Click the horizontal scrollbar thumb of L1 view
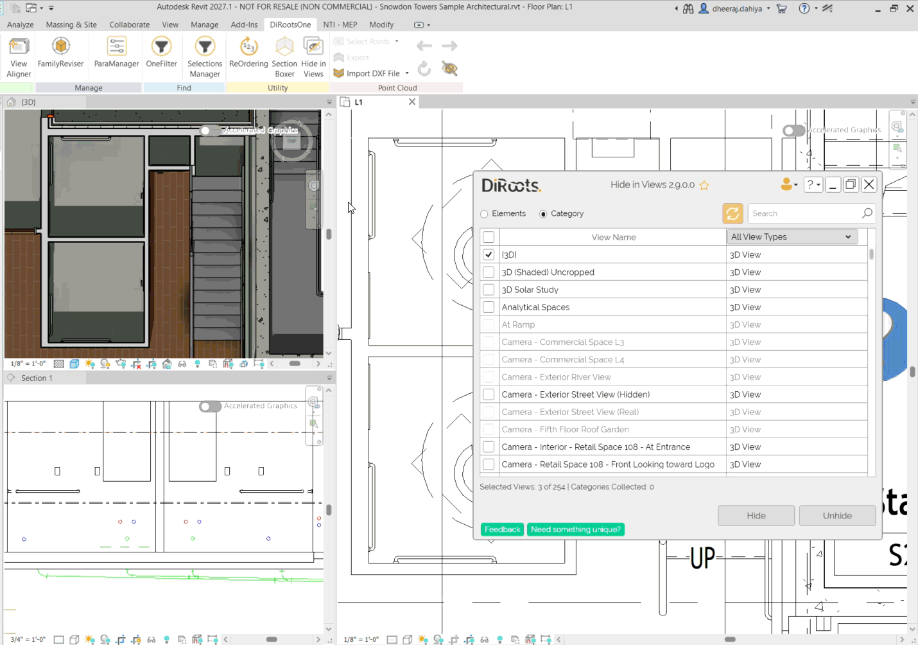918x645 pixels. point(730,639)
